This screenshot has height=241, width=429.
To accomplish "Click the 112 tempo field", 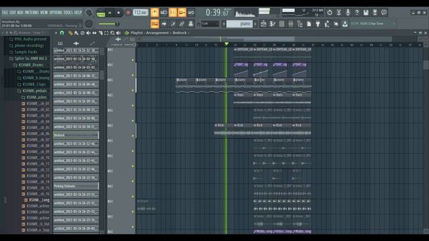I will [141, 13].
